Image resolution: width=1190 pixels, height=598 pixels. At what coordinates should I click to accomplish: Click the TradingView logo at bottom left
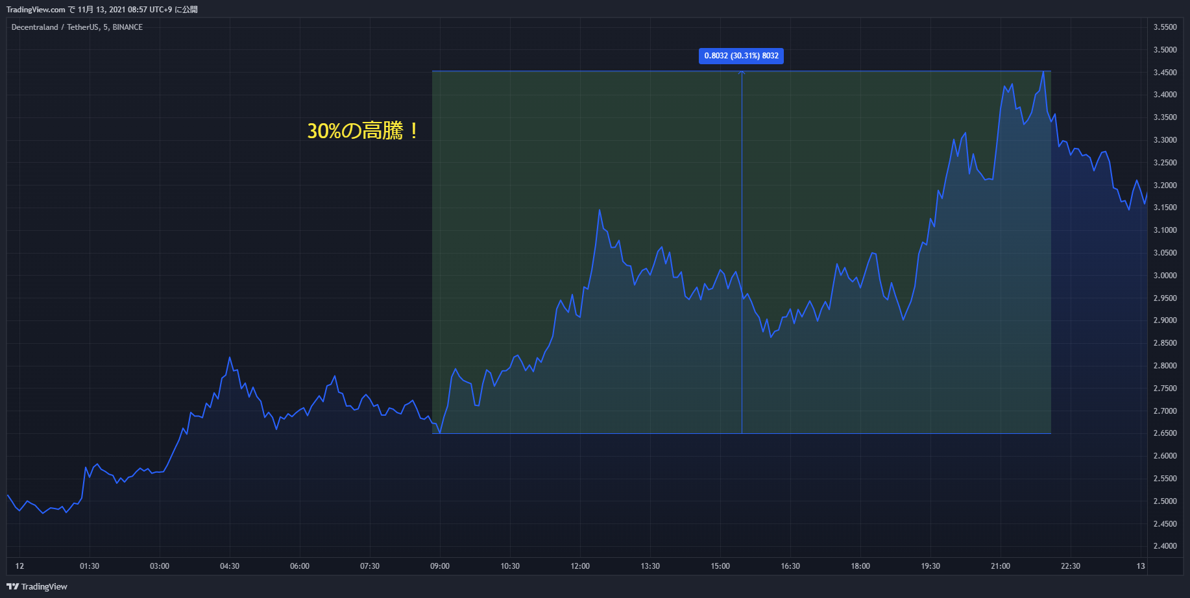[x=37, y=586]
